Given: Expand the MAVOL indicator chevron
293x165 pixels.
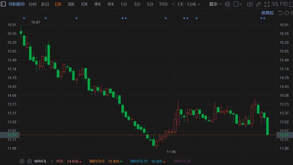Looking at the screenshot, I should (x=52, y=161).
